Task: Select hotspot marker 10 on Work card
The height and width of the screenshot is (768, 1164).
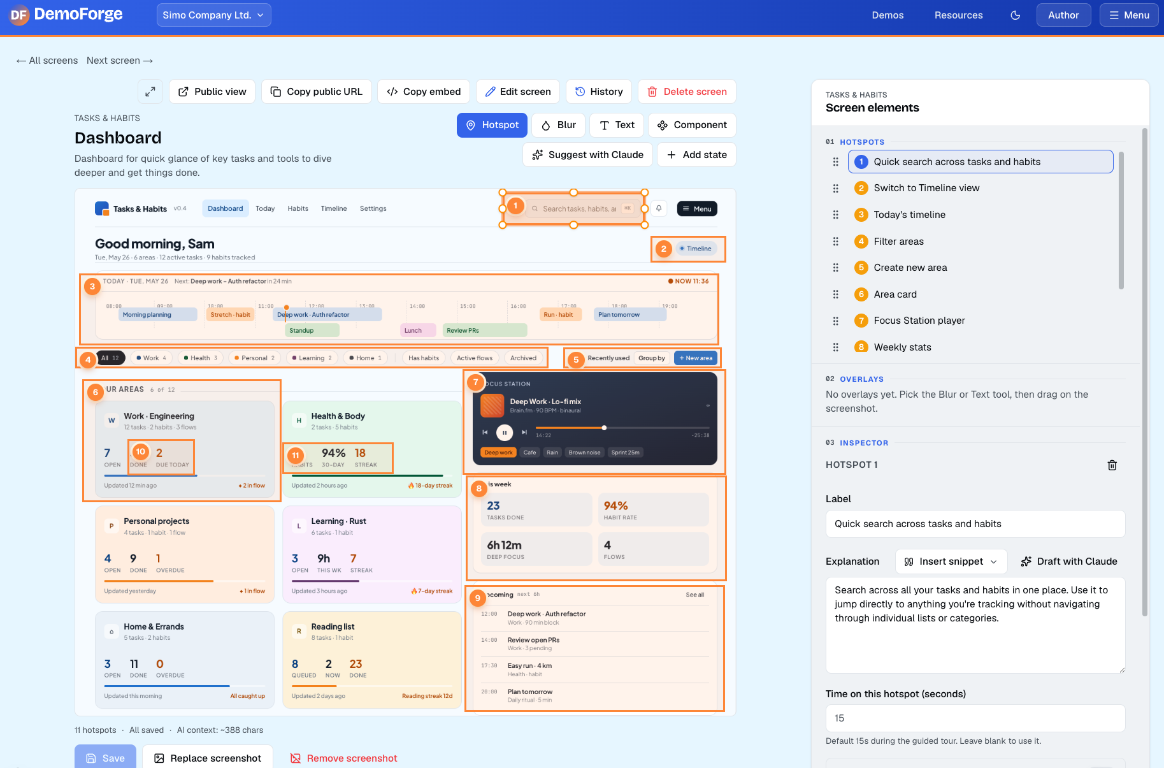Action: click(x=141, y=452)
